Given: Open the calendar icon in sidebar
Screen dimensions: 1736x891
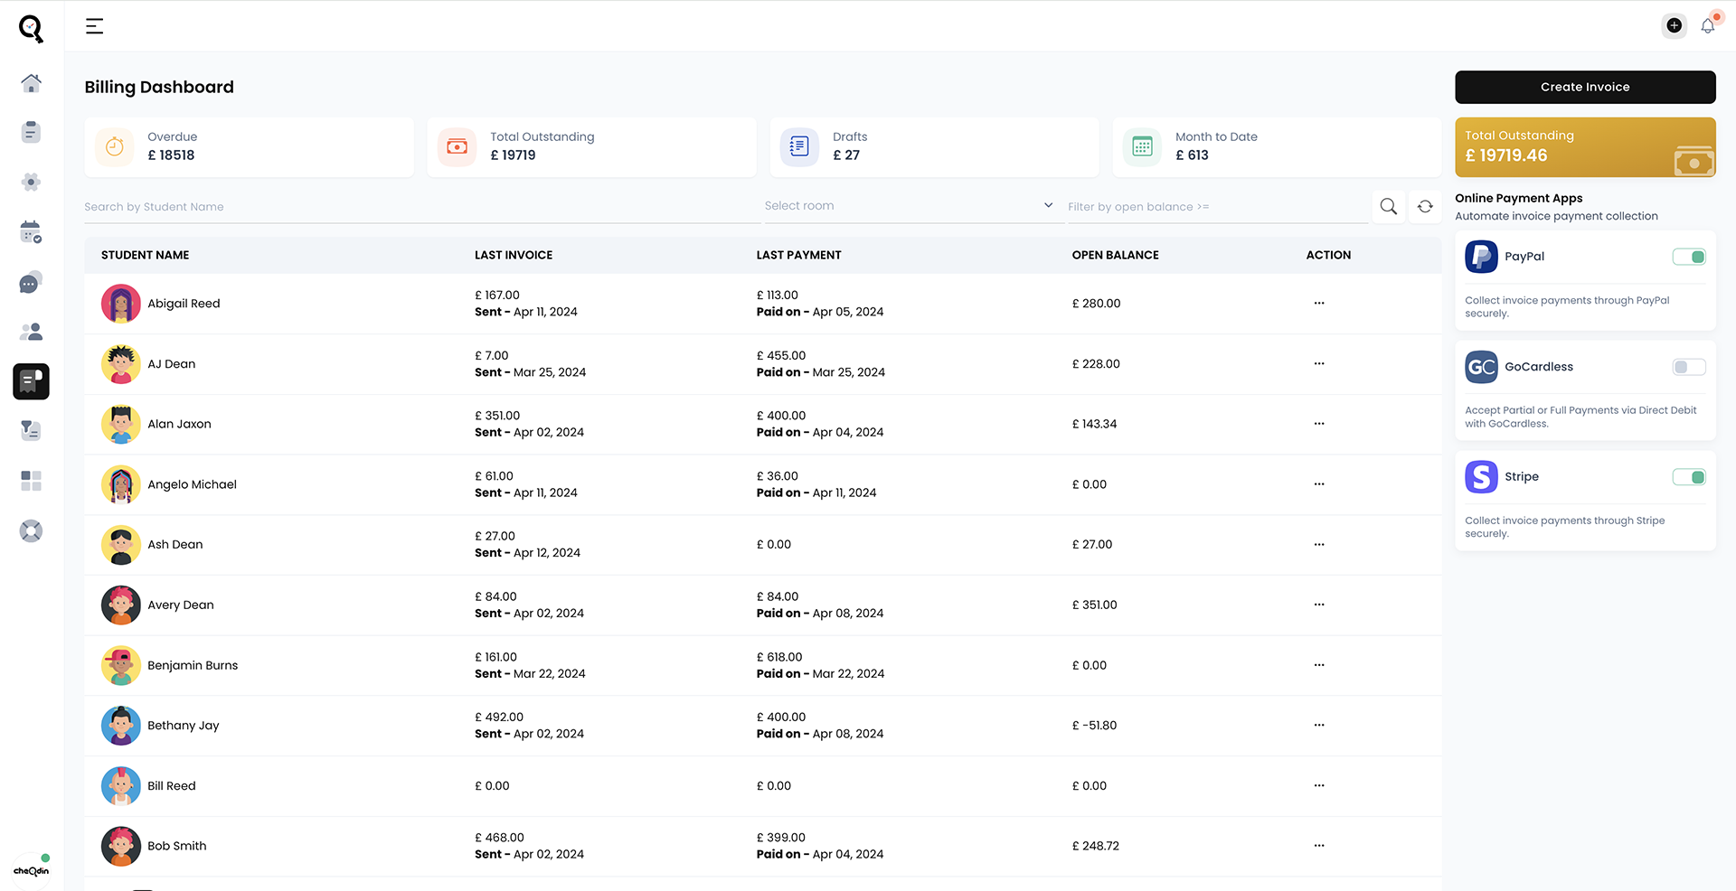Looking at the screenshot, I should [x=31, y=232].
